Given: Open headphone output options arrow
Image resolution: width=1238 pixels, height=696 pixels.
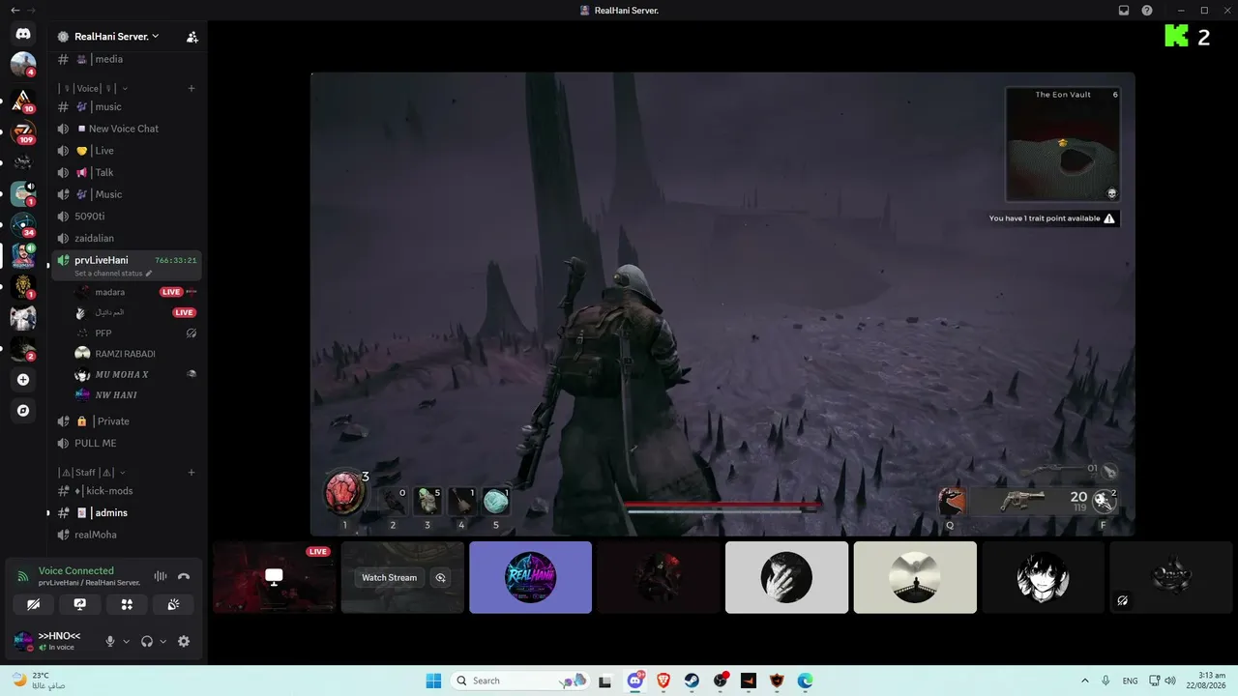Looking at the screenshot, I should [162, 641].
